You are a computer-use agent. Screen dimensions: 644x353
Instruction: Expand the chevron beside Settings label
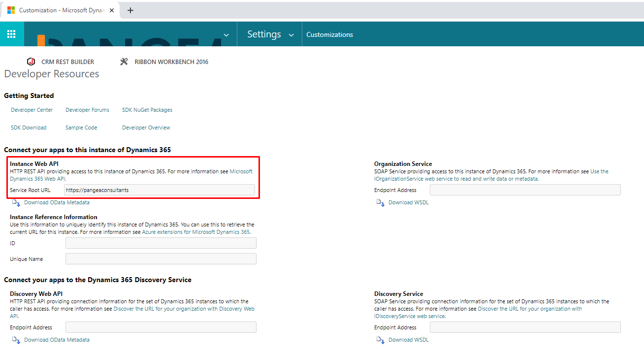coord(291,34)
